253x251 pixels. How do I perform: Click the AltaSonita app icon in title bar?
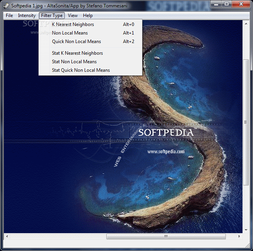point(6,6)
